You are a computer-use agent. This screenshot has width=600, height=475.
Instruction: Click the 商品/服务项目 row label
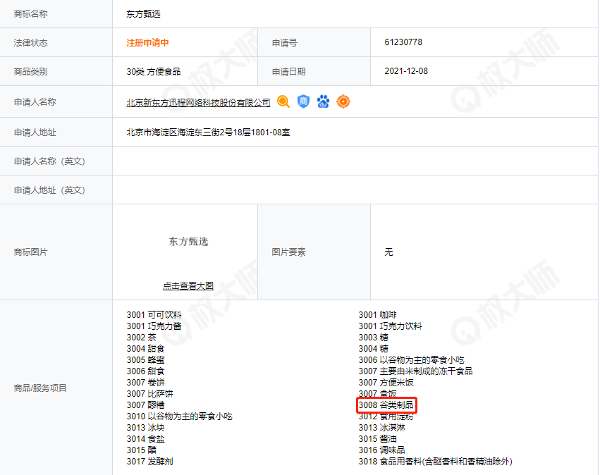[40, 388]
